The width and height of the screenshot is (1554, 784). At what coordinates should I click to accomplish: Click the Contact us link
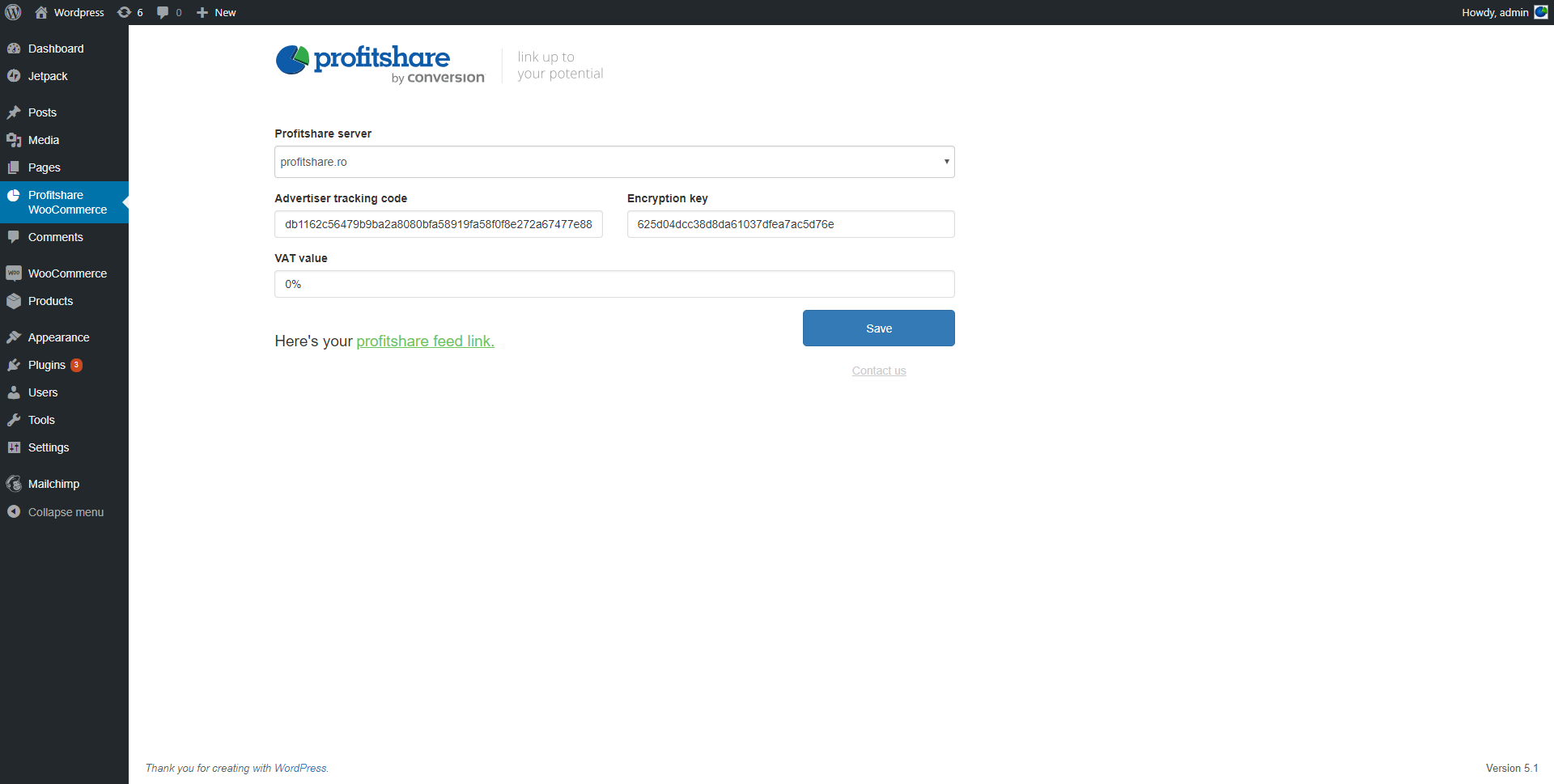pyautogui.click(x=879, y=371)
